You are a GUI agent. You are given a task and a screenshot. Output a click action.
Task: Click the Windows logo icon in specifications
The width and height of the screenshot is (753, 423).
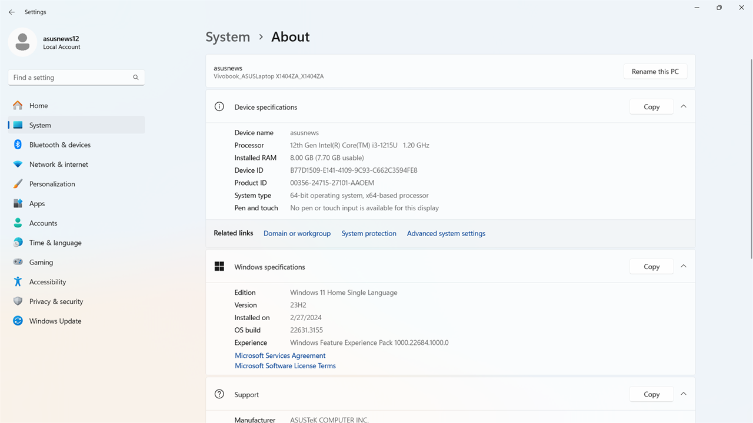click(219, 267)
